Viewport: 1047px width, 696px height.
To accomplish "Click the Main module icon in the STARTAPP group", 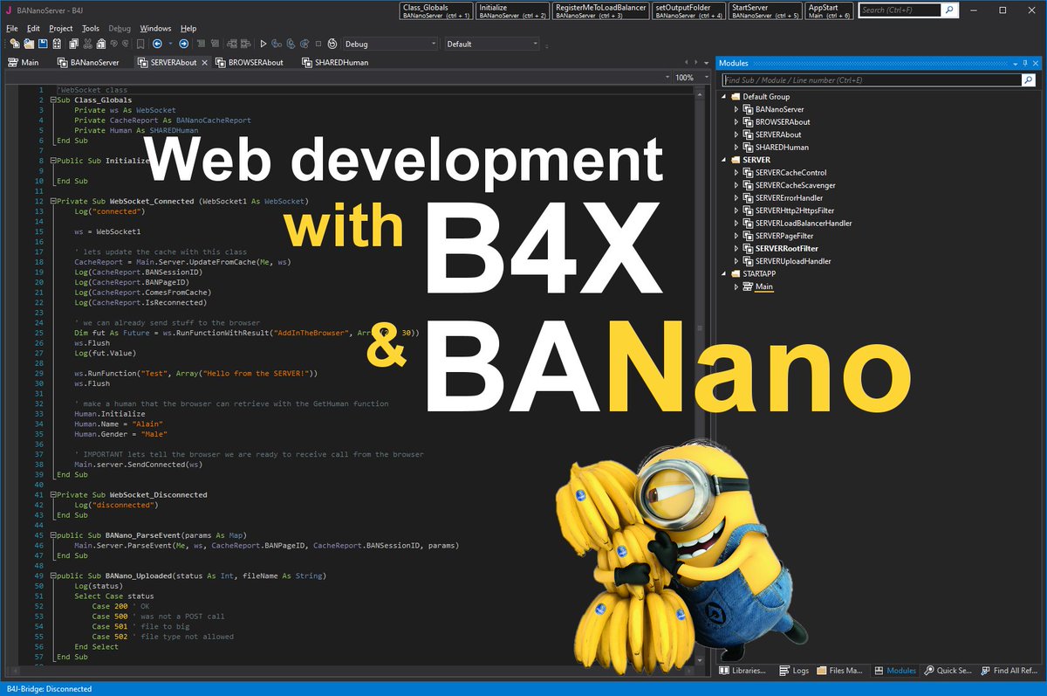I will coord(748,286).
